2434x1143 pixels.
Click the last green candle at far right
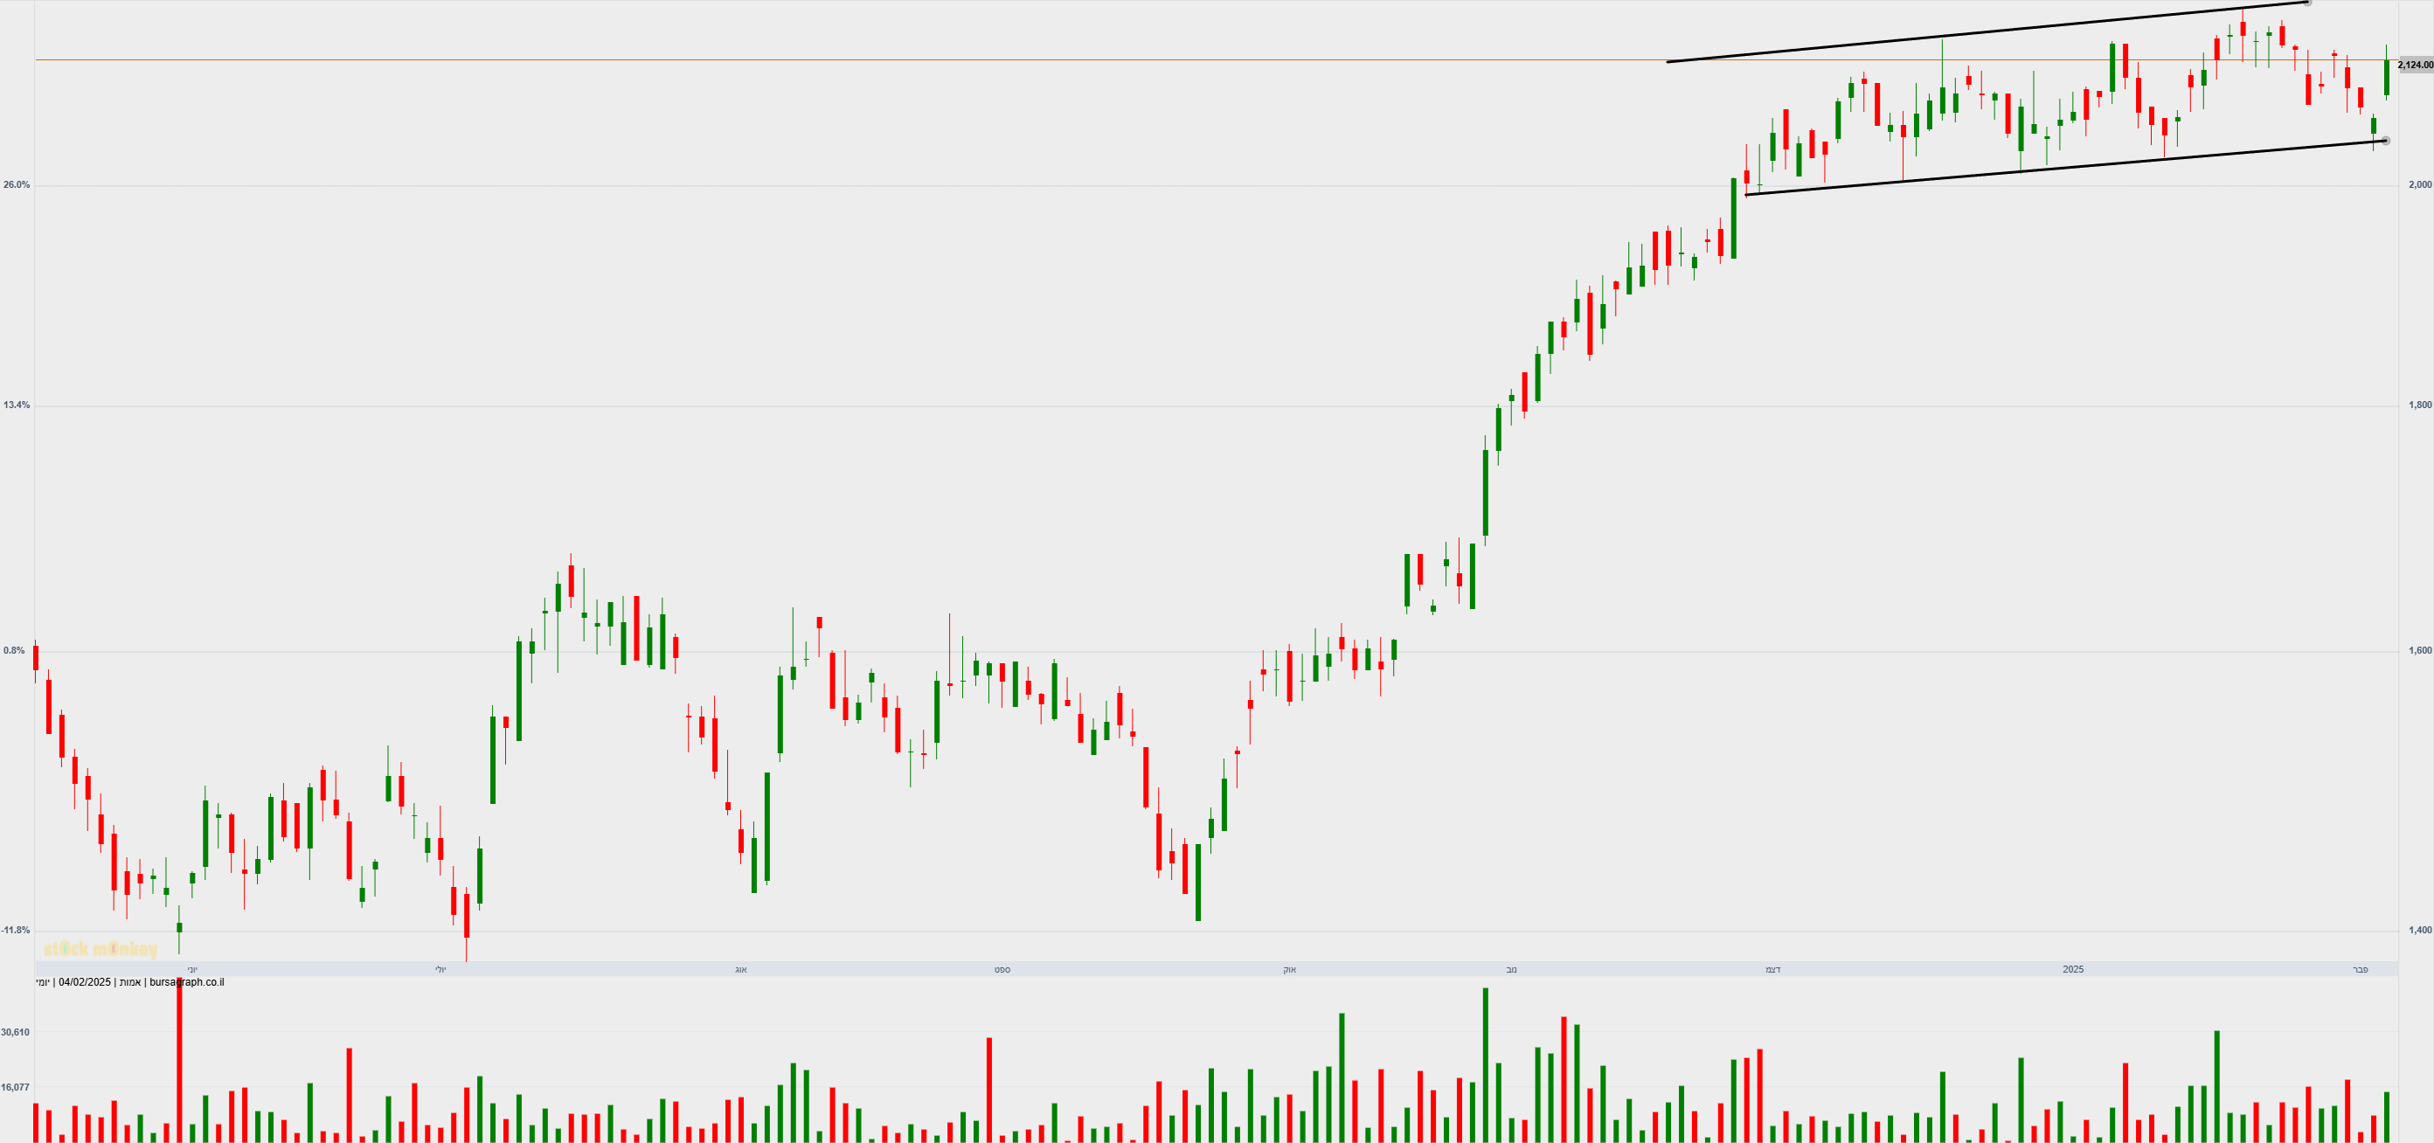(x=2387, y=78)
